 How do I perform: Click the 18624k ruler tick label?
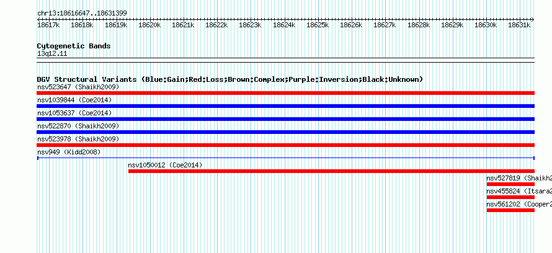(284, 25)
